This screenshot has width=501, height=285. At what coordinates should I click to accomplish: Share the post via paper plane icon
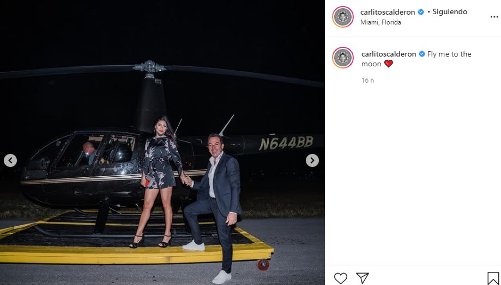(x=363, y=278)
